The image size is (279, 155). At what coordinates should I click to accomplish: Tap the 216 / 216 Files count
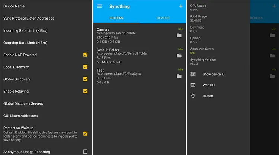[x=107, y=37]
